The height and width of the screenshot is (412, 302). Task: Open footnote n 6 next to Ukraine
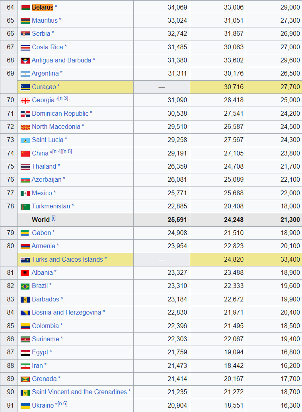coord(63,404)
